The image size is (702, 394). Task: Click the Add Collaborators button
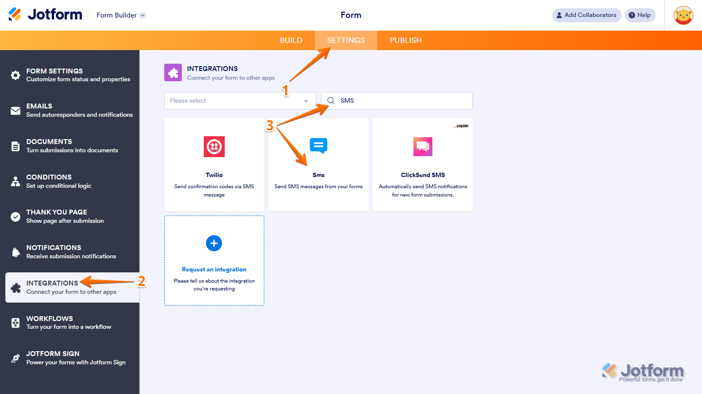pyautogui.click(x=586, y=15)
